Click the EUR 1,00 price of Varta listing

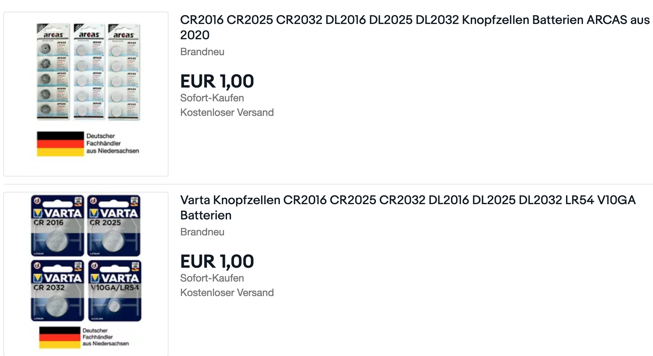217,261
